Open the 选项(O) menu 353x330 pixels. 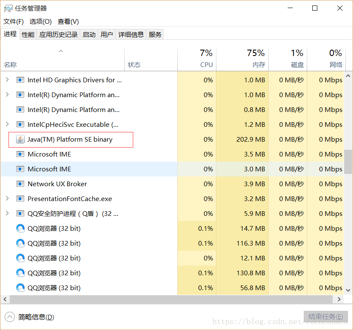coord(41,22)
